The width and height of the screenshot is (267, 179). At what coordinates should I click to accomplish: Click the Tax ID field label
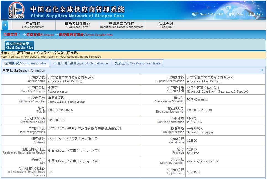pyautogui.click(x=41, y=110)
